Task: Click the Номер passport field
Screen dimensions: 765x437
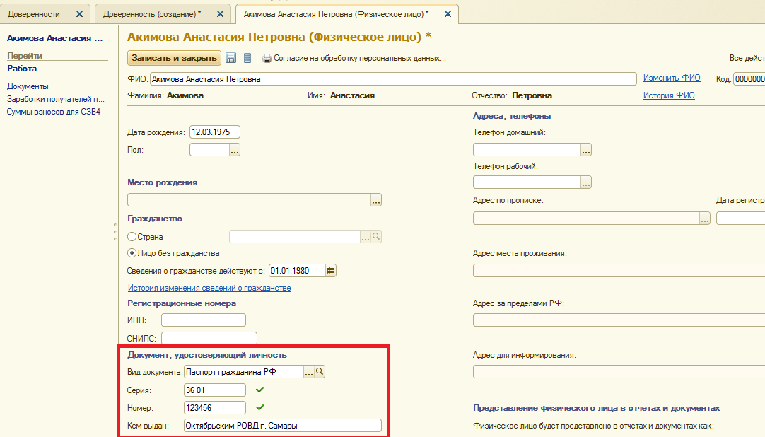Action: (x=215, y=408)
